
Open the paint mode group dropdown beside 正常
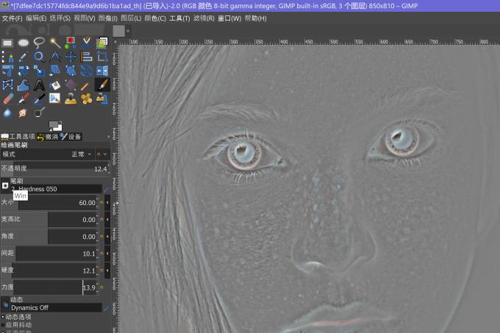[102, 154]
